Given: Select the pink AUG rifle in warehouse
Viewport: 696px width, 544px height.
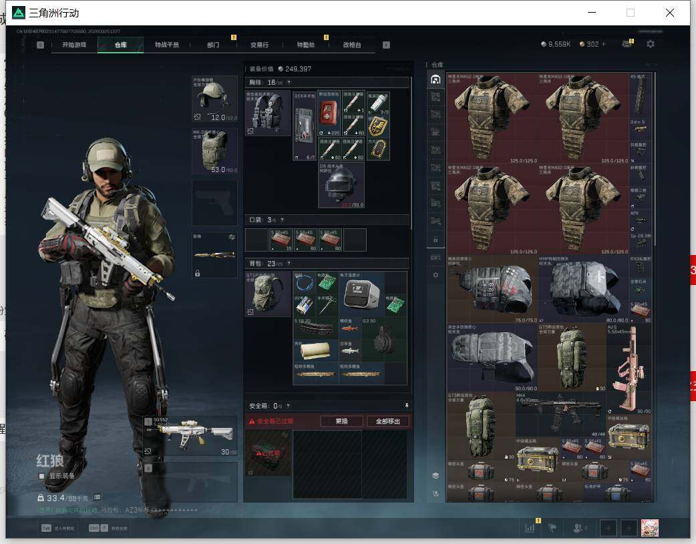Looking at the screenshot, I should click(629, 368).
